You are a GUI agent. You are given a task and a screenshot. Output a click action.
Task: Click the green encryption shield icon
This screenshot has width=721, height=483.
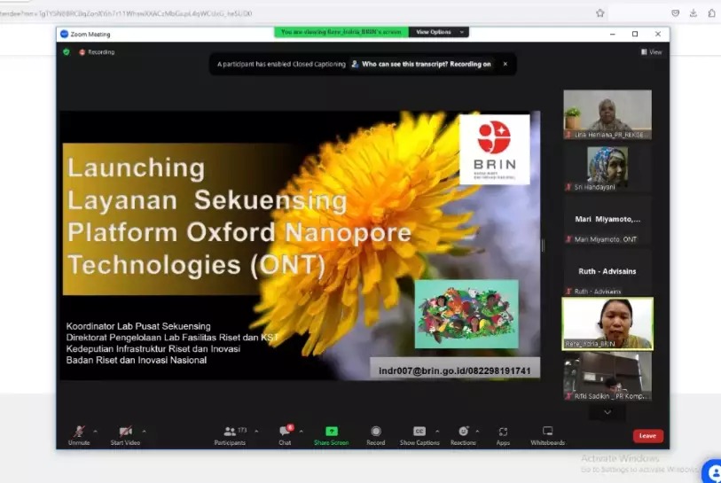coord(67,52)
